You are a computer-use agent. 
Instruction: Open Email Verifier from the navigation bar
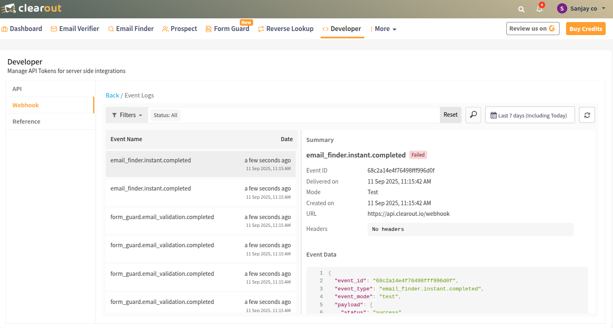[x=75, y=29]
